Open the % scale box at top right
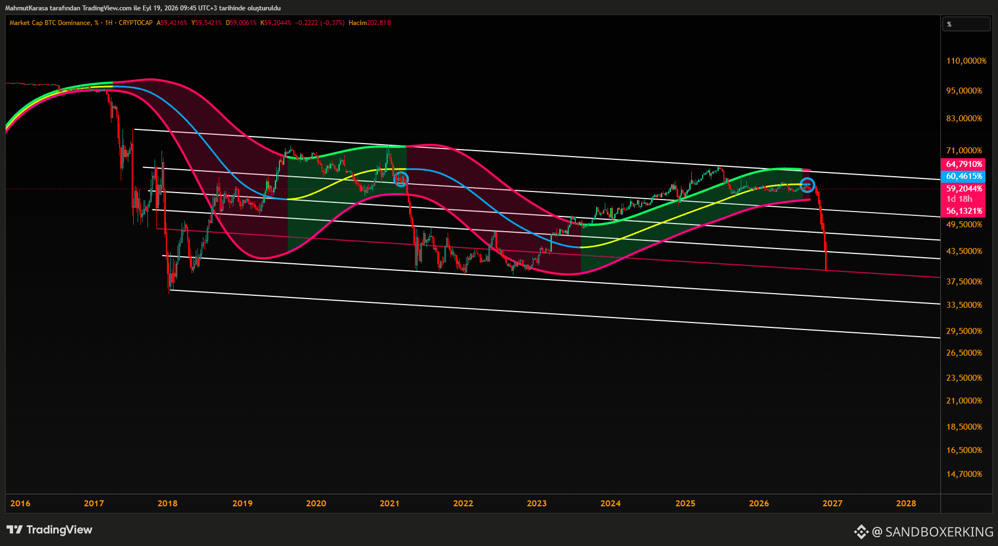The image size is (998, 546). (966, 24)
